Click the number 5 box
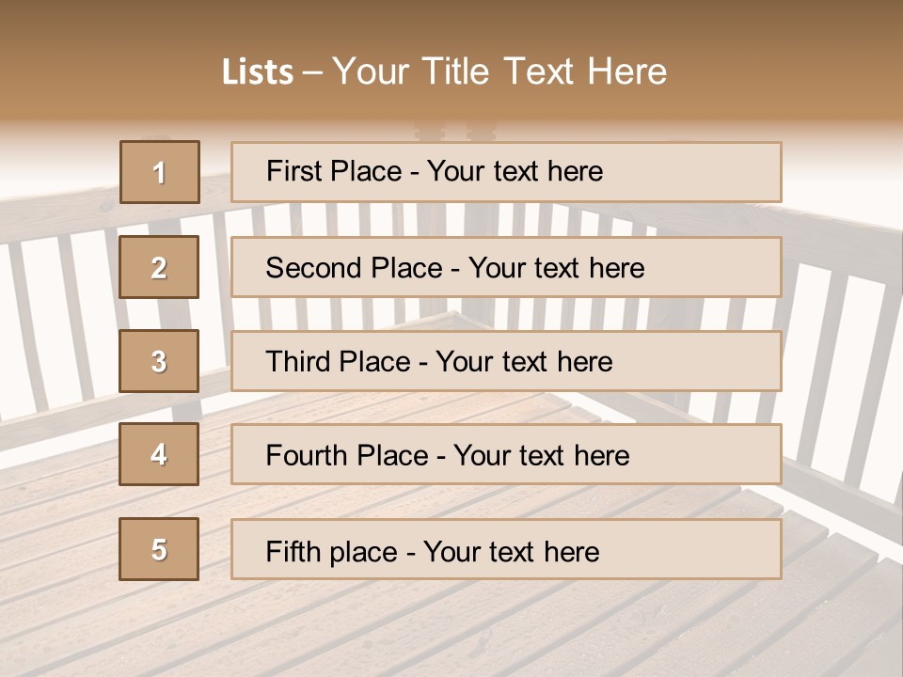Screen dimensions: 903x677 [159, 549]
